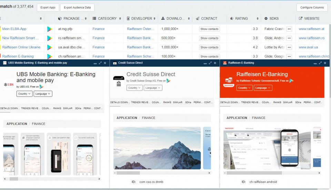The width and height of the screenshot is (331, 190).
Task: Open SIMILAR tab in Credit Suisse panel
Action: coord(178,102)
